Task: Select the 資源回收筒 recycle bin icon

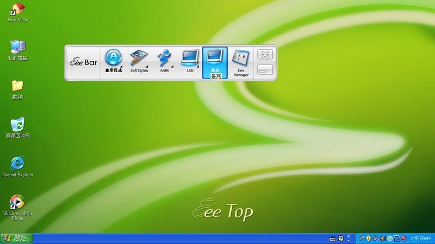Action: (17, 128)
